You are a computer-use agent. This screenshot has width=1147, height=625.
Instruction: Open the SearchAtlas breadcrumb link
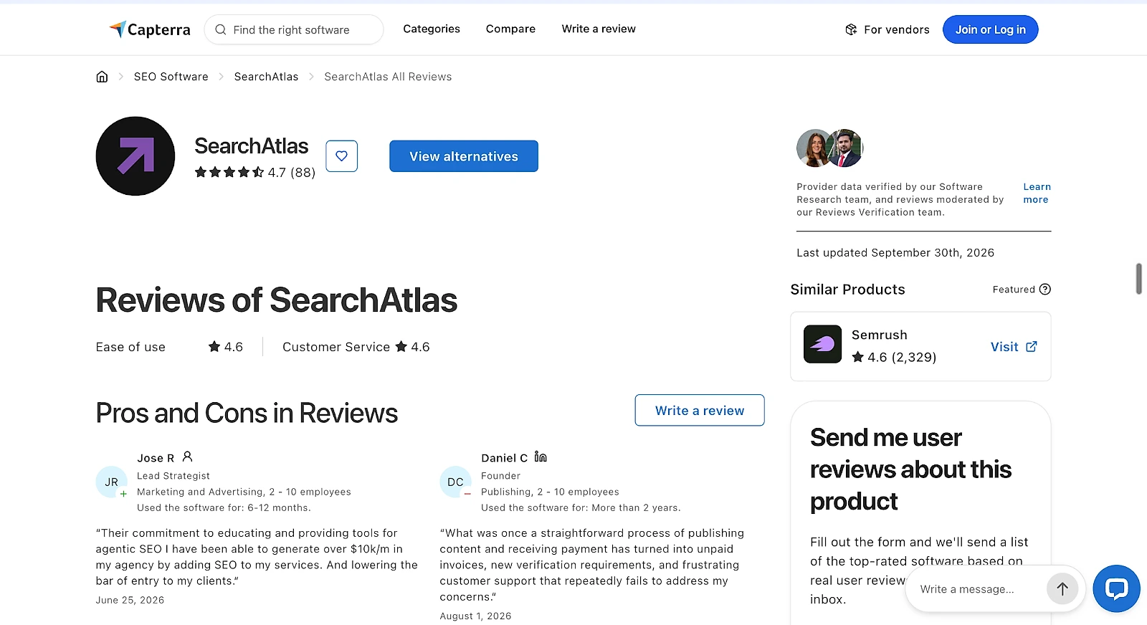click(266, 77)
